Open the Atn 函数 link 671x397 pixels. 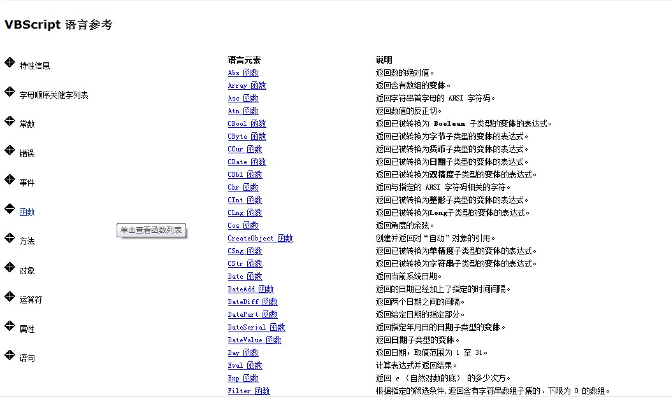[243, 111]
